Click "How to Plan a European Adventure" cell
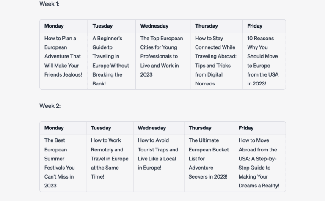Screen dimensions: 325x201 (x=63, y=56)
